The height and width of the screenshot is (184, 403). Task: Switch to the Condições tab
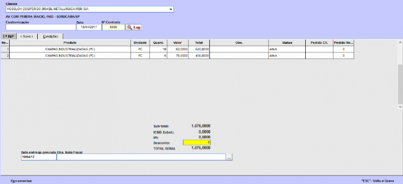(x=50, y=36)
